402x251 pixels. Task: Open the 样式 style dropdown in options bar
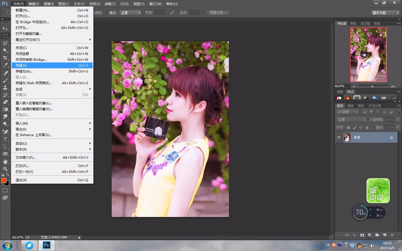click(x=130, y=13)
